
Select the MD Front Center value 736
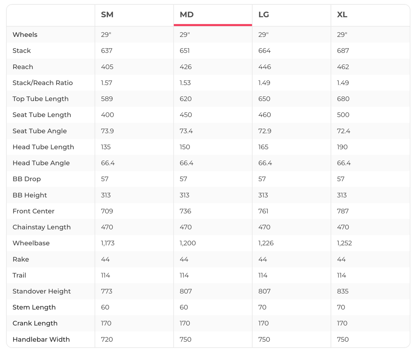pos(186,211)
